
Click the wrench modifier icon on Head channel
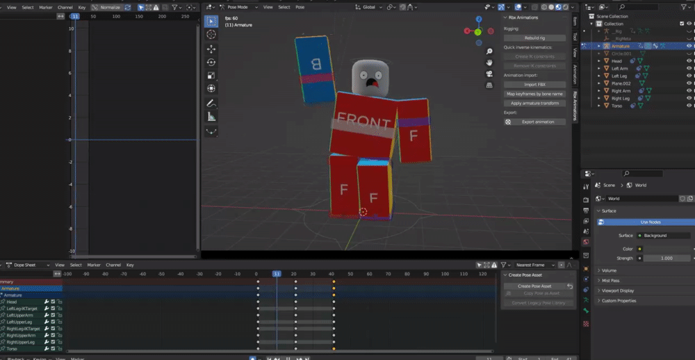[x=47, y=302]
